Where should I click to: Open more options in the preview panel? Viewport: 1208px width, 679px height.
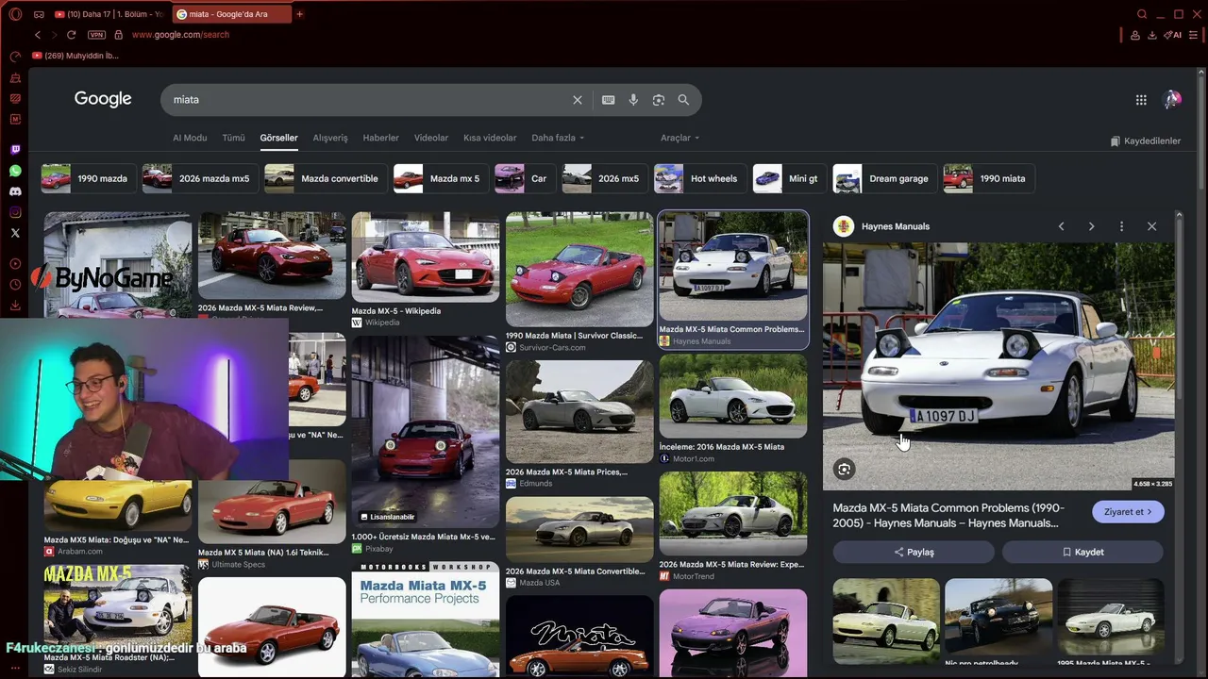pos(1121,226)
